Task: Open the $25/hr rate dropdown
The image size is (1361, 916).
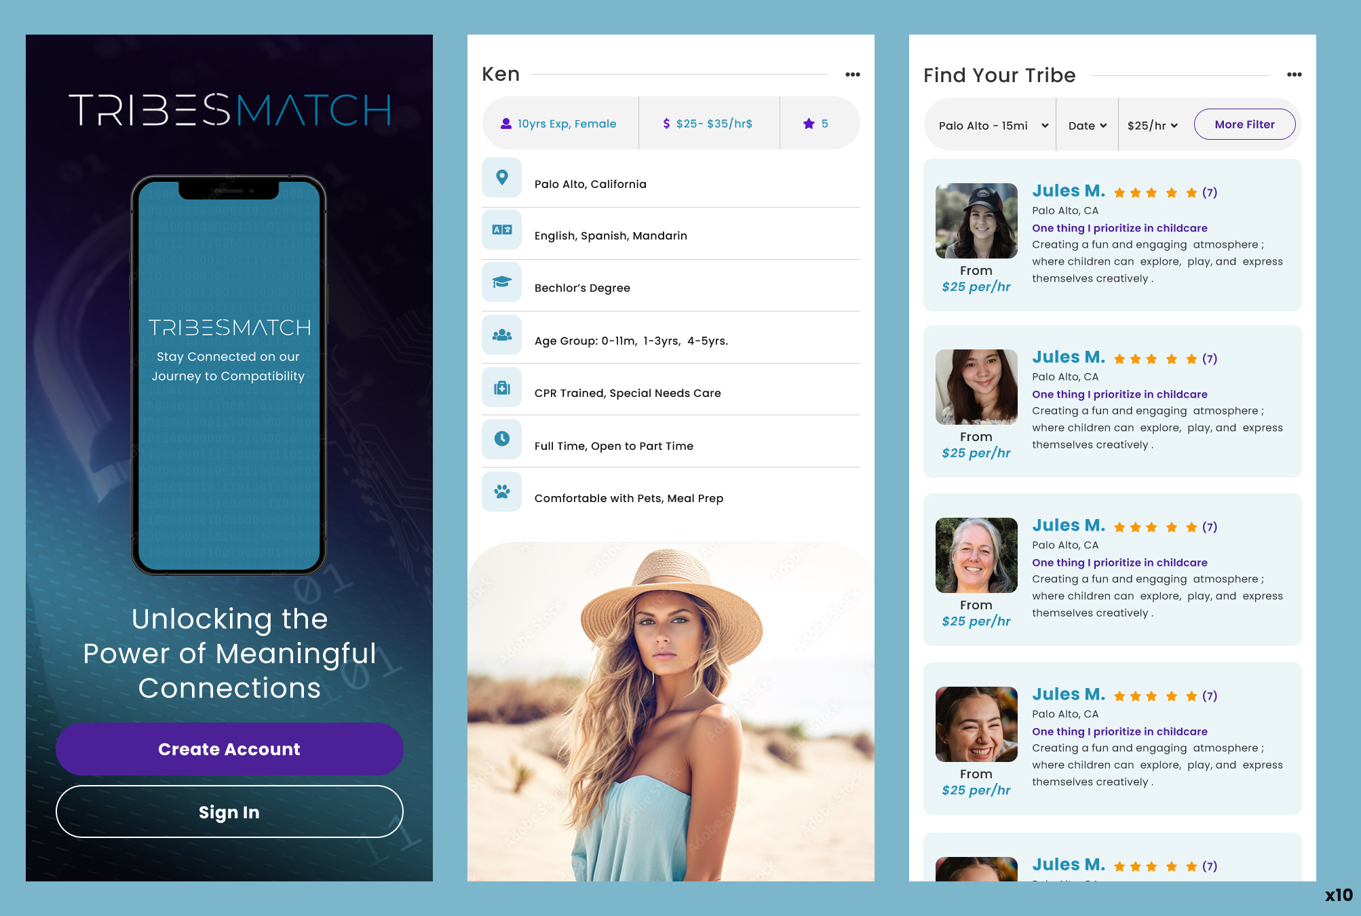Action: (1152, 125)
